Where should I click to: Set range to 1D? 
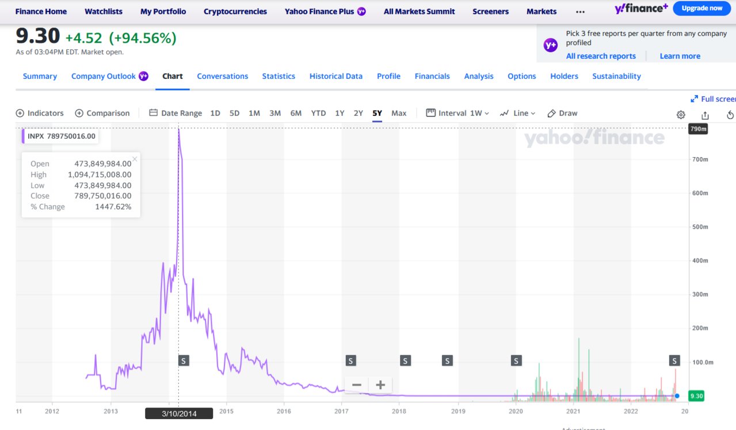[215, 113]
